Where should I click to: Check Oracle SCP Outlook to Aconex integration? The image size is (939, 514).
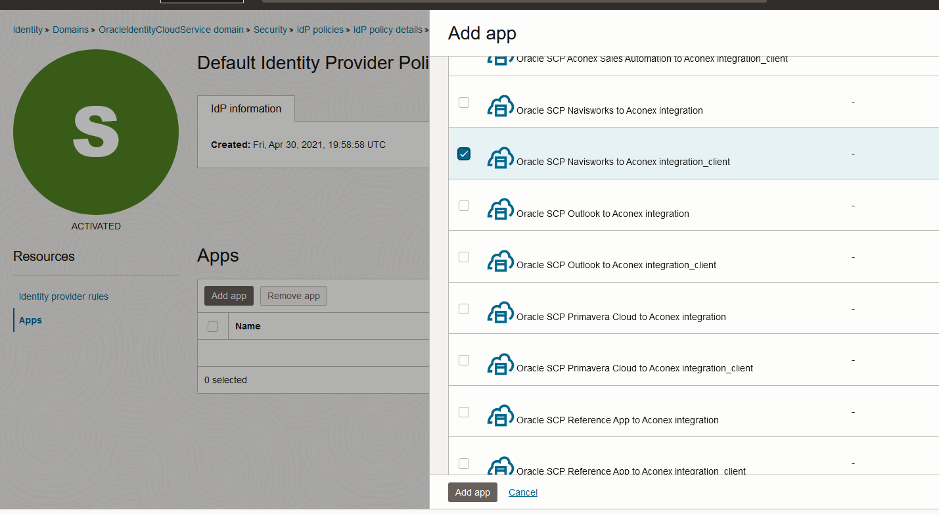coord(464,206)
